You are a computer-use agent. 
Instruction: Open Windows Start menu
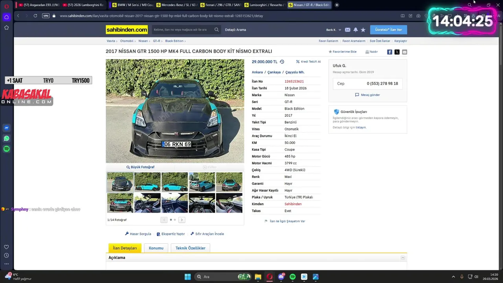click(187, 277)
